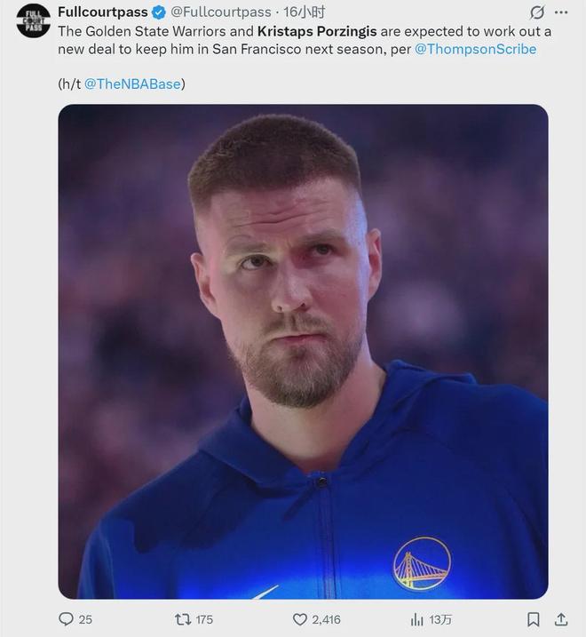Click the Fullcourtpass profile avatar

[34, 21]
